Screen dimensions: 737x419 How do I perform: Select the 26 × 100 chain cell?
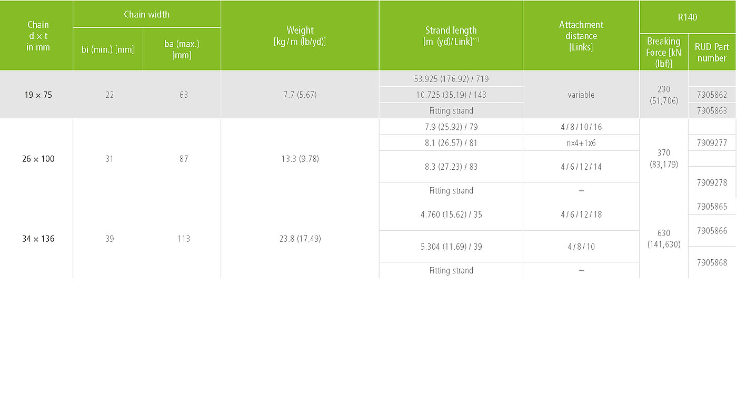[x=38, y=159]
